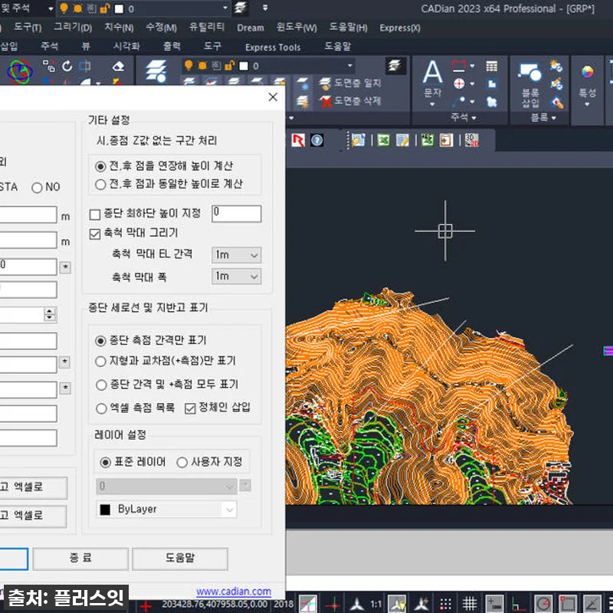The image size is (613, 613).
Task: Select 전,후 점을 연장해 높이 계산 radio
Action: [100, 166]
